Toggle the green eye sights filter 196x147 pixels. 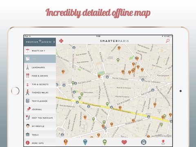coord(105,142)
